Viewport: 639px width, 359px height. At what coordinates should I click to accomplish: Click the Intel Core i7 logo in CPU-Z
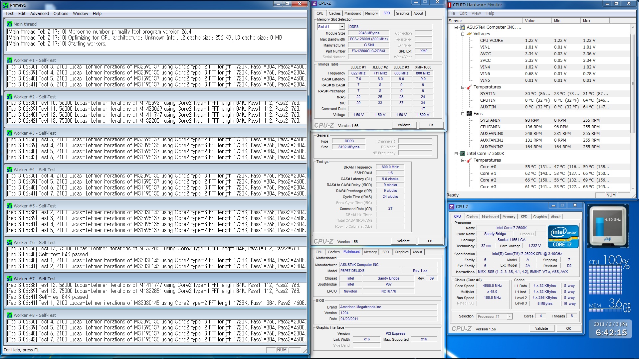point(563,237)
